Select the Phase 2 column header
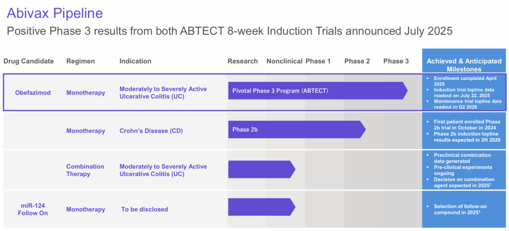Screen dimensions: 509x231 click(357, 61)
